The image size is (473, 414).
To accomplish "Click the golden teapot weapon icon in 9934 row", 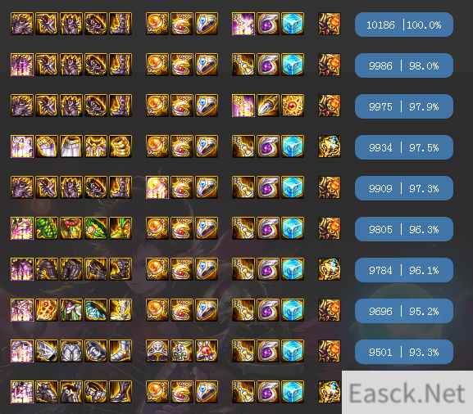I will (330, 146).
